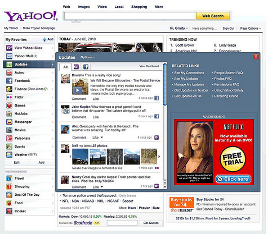Click the Travel icon under Recommended

(9, 178)
